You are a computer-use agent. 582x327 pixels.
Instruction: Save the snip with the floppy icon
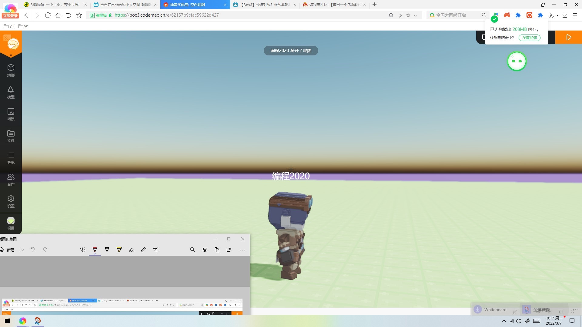(205, 250)
